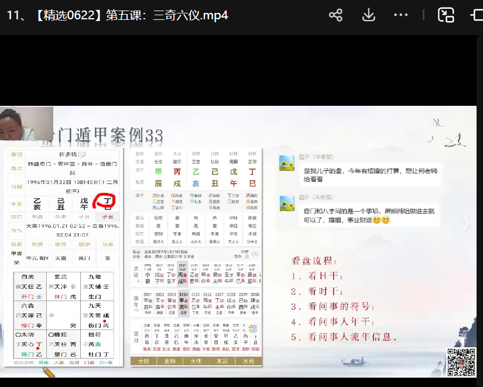This screenshot has width=483, height=387.
Task: Click the sunflower avatar of first message
Action: click(x=286, y=163)
